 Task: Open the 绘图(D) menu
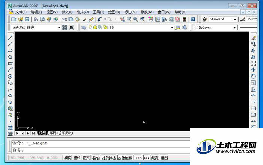114,12
